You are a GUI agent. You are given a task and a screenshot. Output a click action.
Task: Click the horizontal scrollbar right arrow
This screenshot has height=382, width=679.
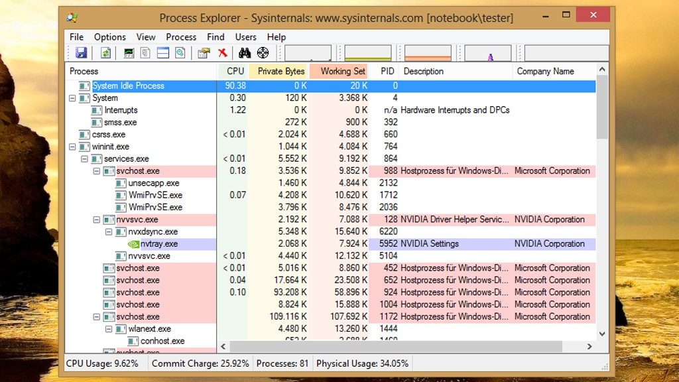pyautogui.click(x=589, y=346)
